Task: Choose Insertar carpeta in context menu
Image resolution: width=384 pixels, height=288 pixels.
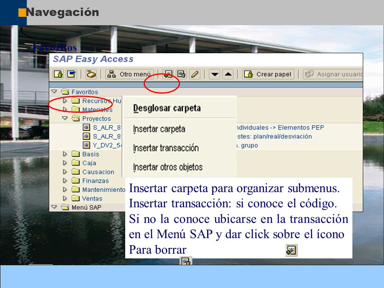Action: click(x=159, y=129)
